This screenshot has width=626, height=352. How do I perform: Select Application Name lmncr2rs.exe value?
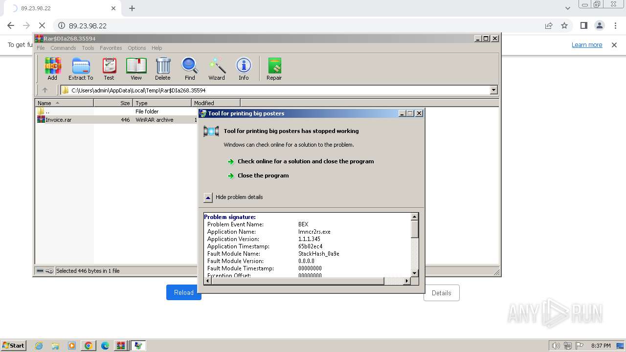(x=314, y=232)
